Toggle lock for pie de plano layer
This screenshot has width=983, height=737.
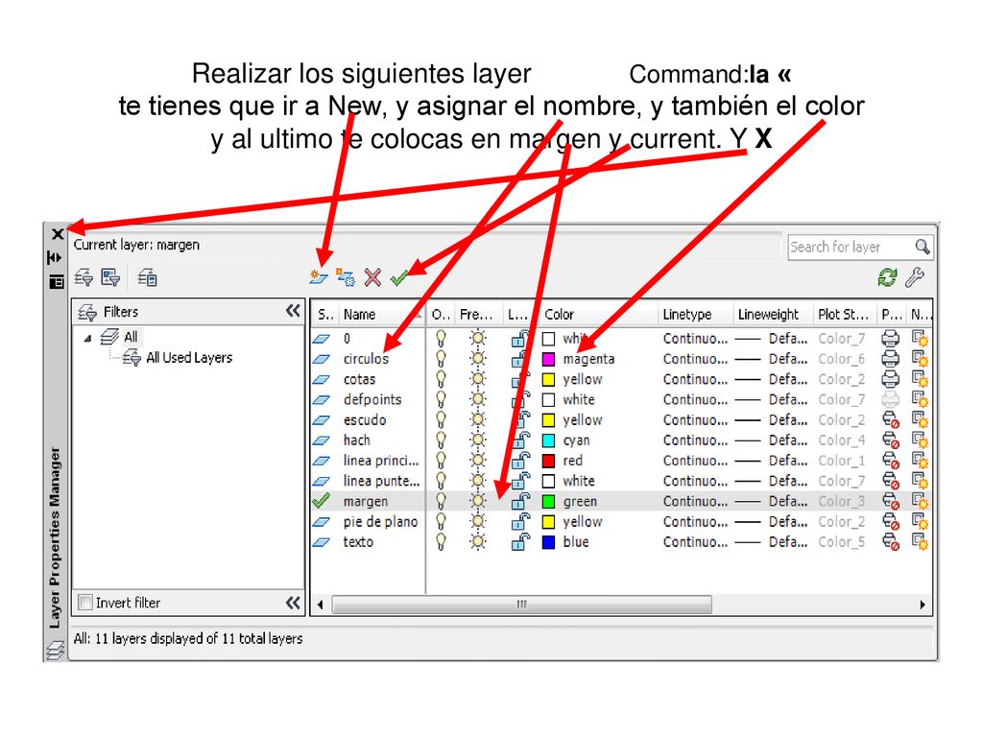tap(520, 521)
